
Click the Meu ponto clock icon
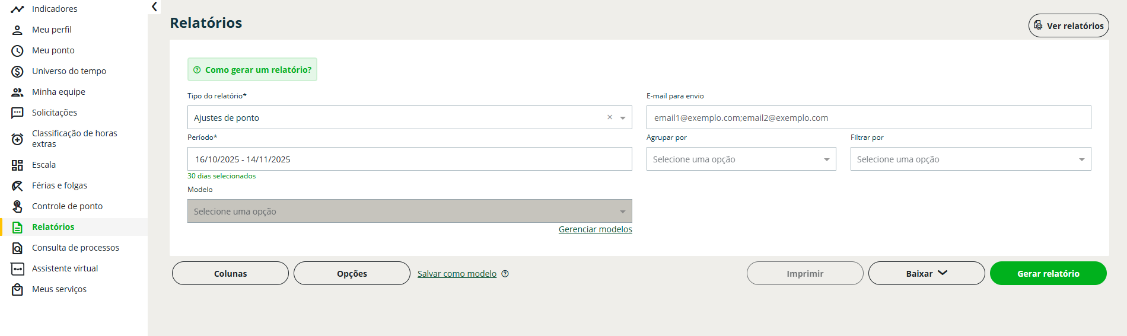click(17, 51)
